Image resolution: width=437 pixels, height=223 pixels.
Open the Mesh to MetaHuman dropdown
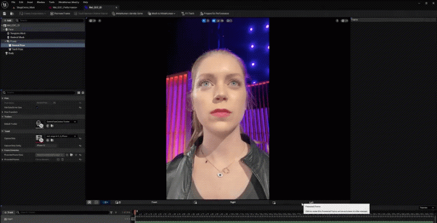[x=161, y=13]
